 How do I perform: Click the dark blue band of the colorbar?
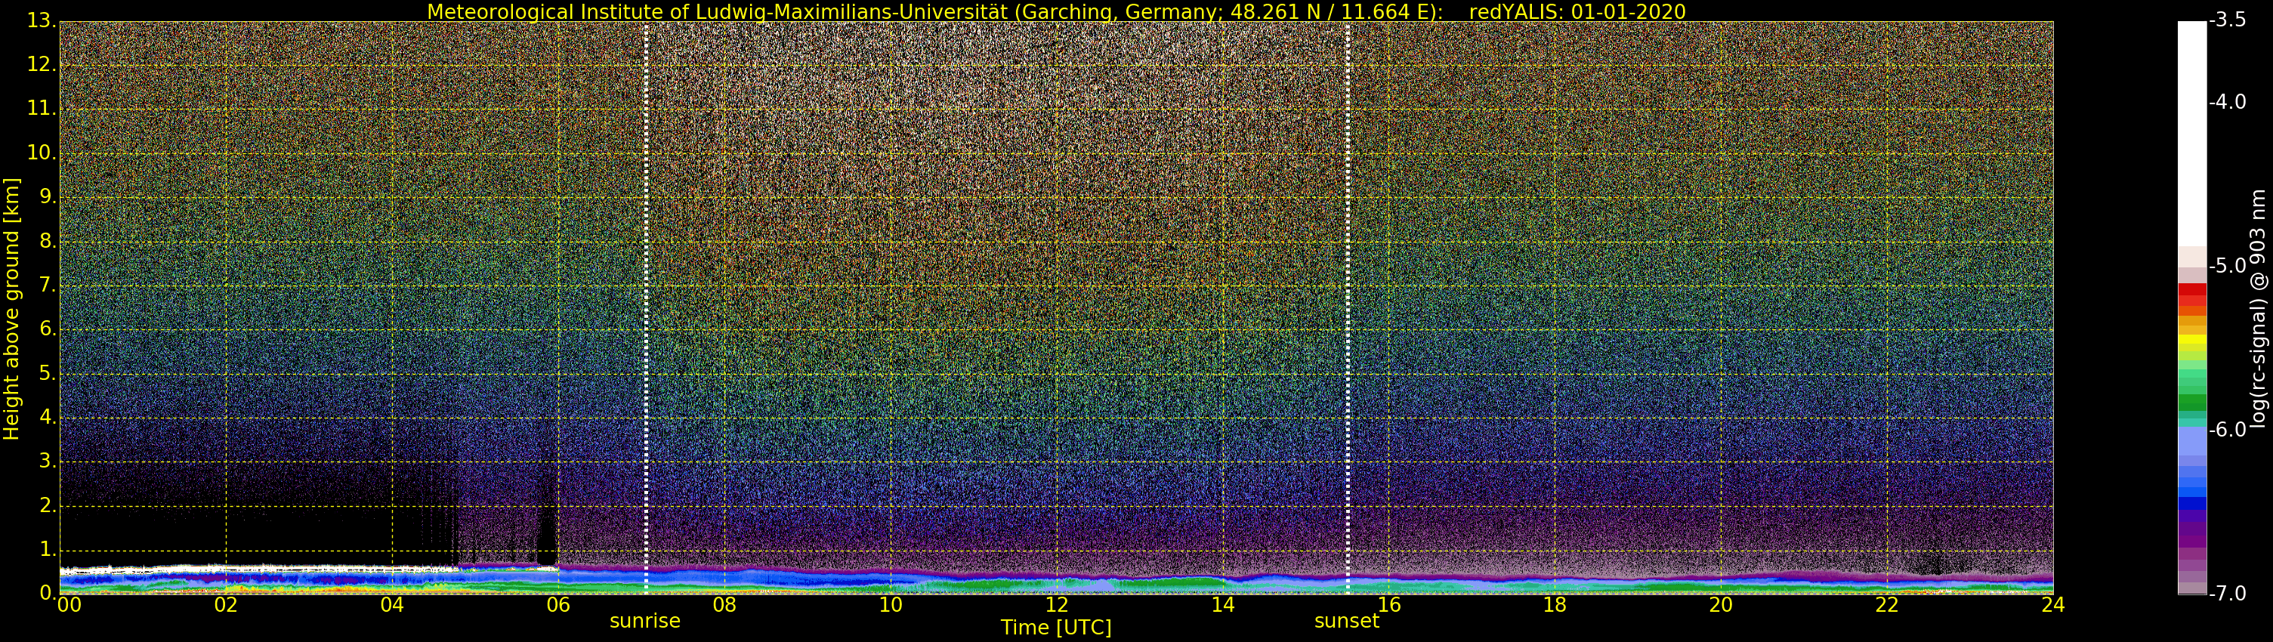(2192, 504)
